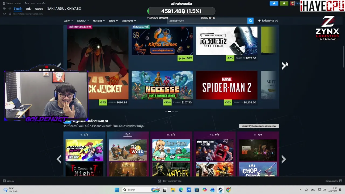
Task: Open Task View on the taskbar
Action: tap(165, 190)
